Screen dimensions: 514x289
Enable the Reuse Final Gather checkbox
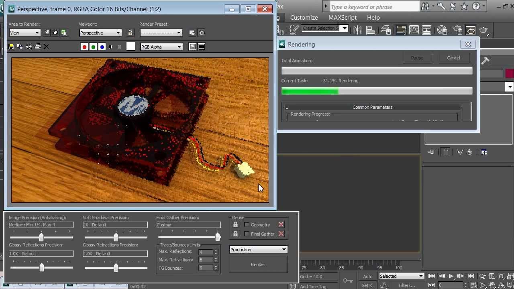point(247,234)
